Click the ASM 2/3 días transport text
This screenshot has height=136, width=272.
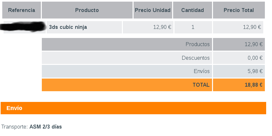click(x=45, y=127)
